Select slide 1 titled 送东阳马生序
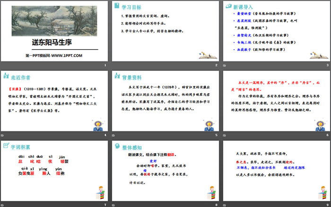331x207 pixels. click(54, 31)
